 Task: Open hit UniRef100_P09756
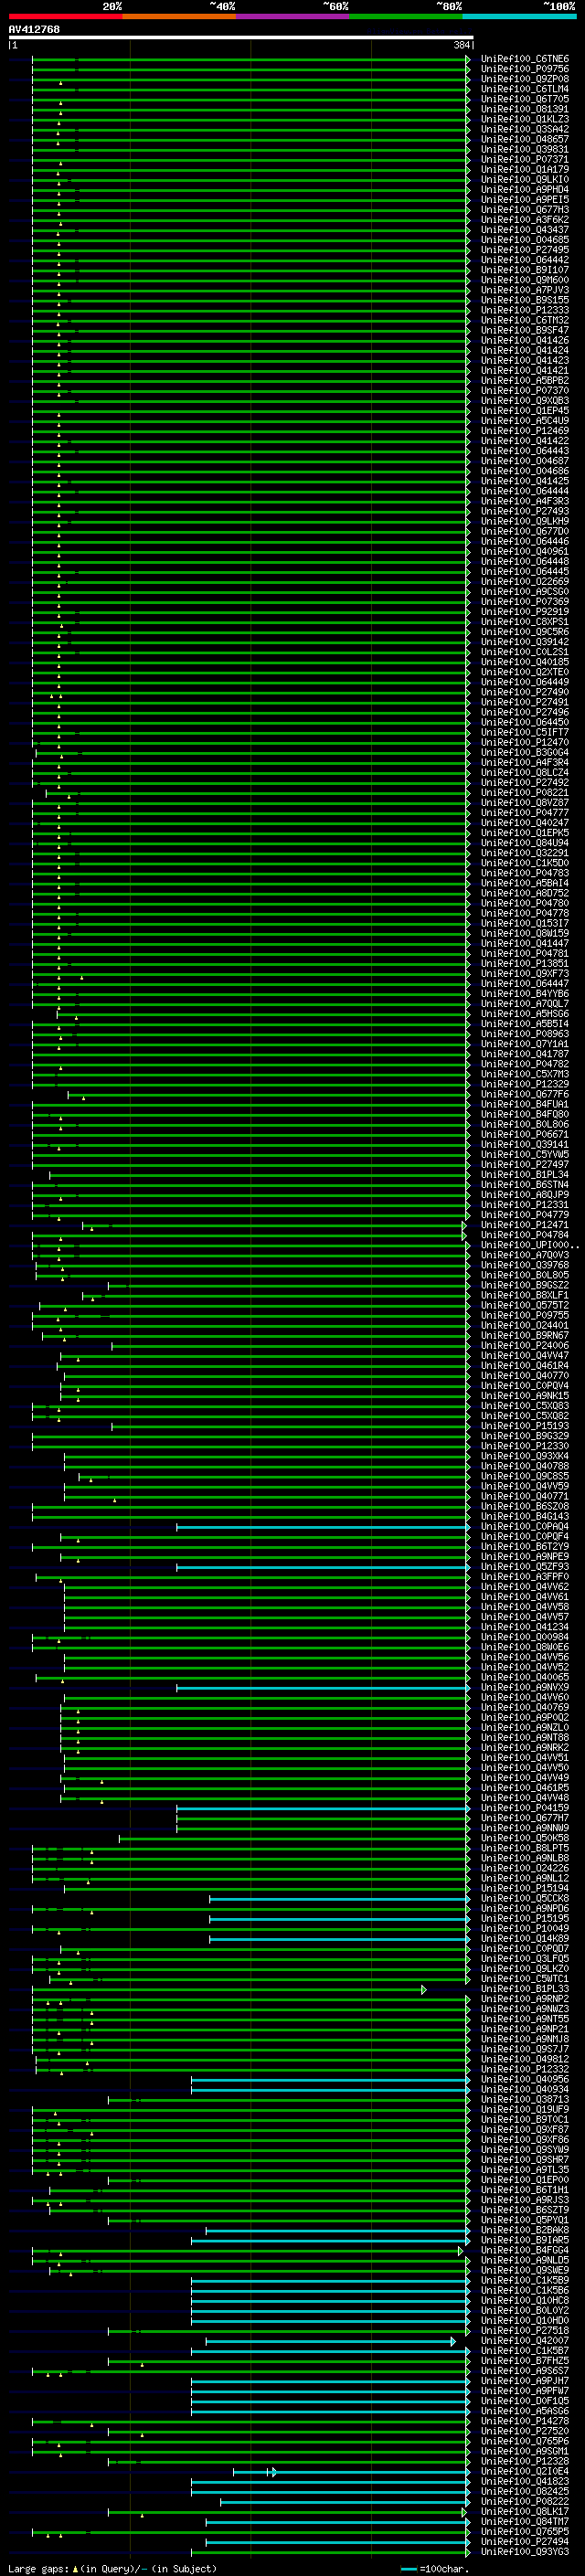pos(525,69)
